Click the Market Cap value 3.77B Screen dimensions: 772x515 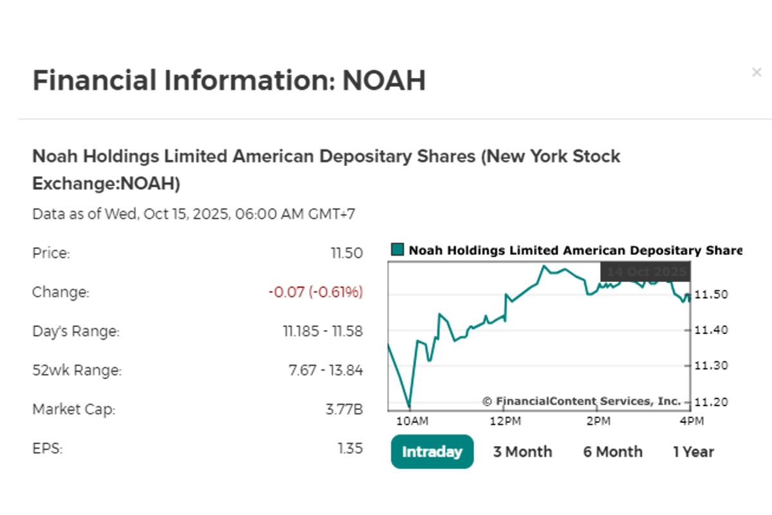tap(344, 409)
